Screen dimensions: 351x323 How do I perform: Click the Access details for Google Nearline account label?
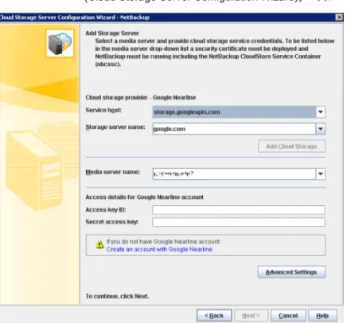(145, 197)
